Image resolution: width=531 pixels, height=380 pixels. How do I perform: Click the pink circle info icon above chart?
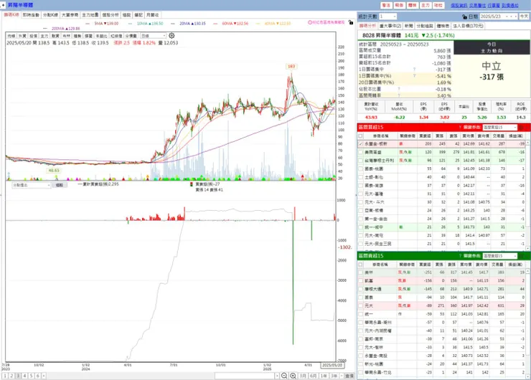[309, 22]
